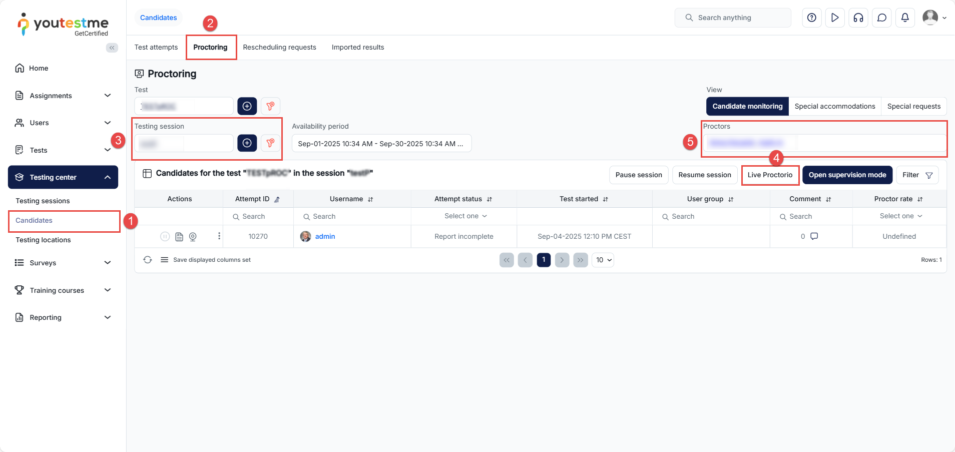Click the headset support icon
This screenshot has height=452, width=955.
coord(858,18)
